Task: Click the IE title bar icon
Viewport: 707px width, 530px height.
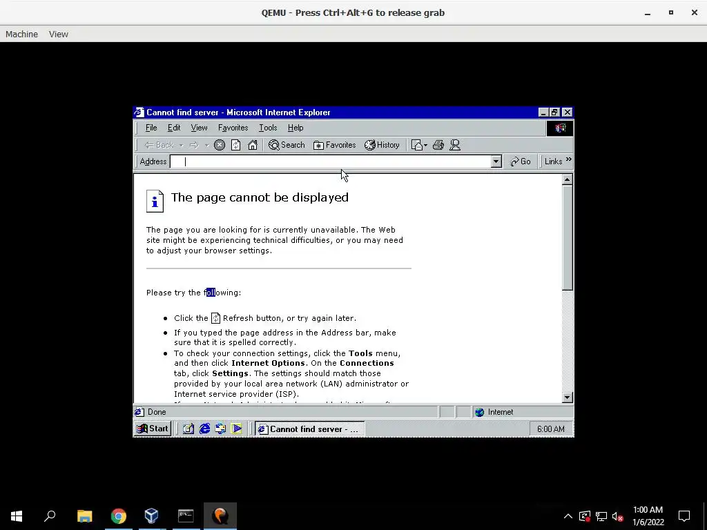Action: tap(139, 112)
